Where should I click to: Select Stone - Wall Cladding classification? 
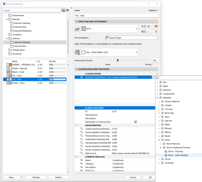click(178, 155)
